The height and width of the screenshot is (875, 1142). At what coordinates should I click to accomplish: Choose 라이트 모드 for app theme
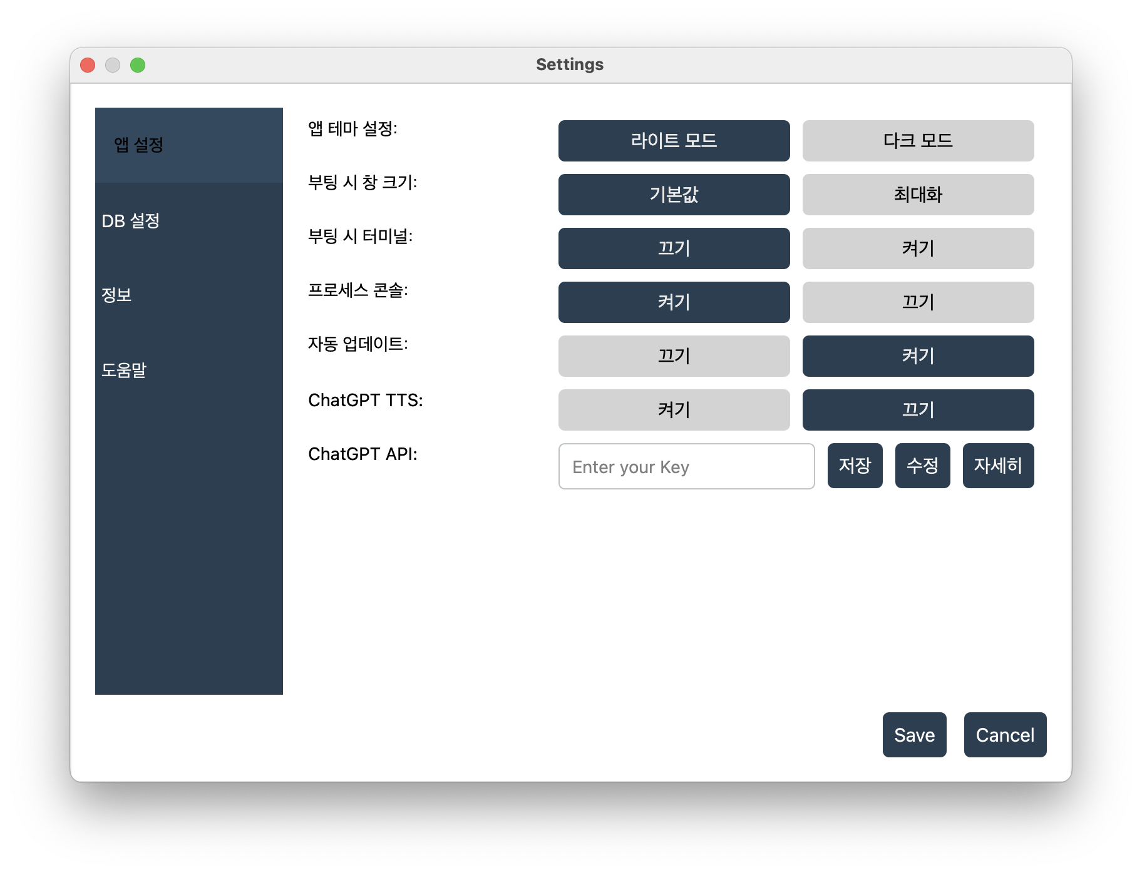coord(674,141)
